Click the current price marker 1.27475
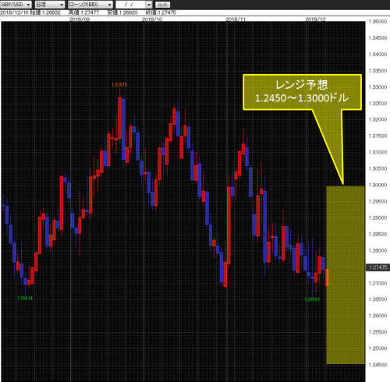Screen dimensions: 390x382 (x=378, y=267)
